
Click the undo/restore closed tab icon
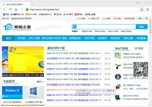tap(22, 9)
